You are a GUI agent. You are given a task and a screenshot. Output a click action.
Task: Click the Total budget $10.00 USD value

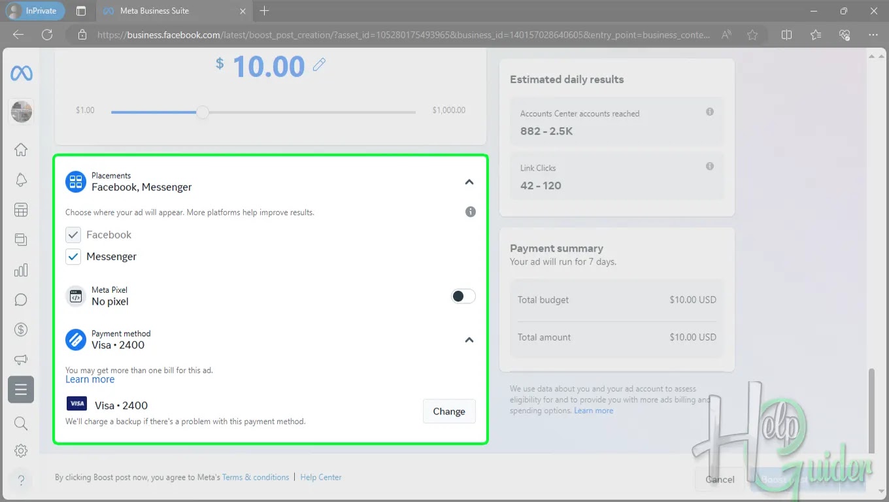pyautogui.click(x=693, y=300)
